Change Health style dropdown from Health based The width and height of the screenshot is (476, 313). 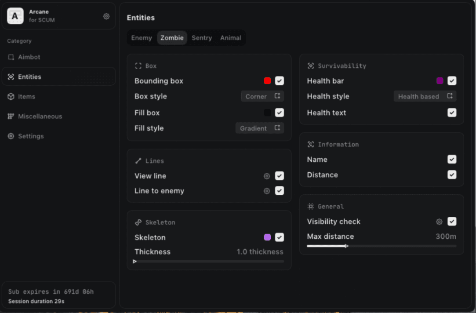click(425, 96)
